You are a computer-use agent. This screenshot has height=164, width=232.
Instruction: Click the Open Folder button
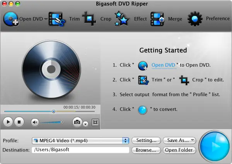tap(179, 150)
